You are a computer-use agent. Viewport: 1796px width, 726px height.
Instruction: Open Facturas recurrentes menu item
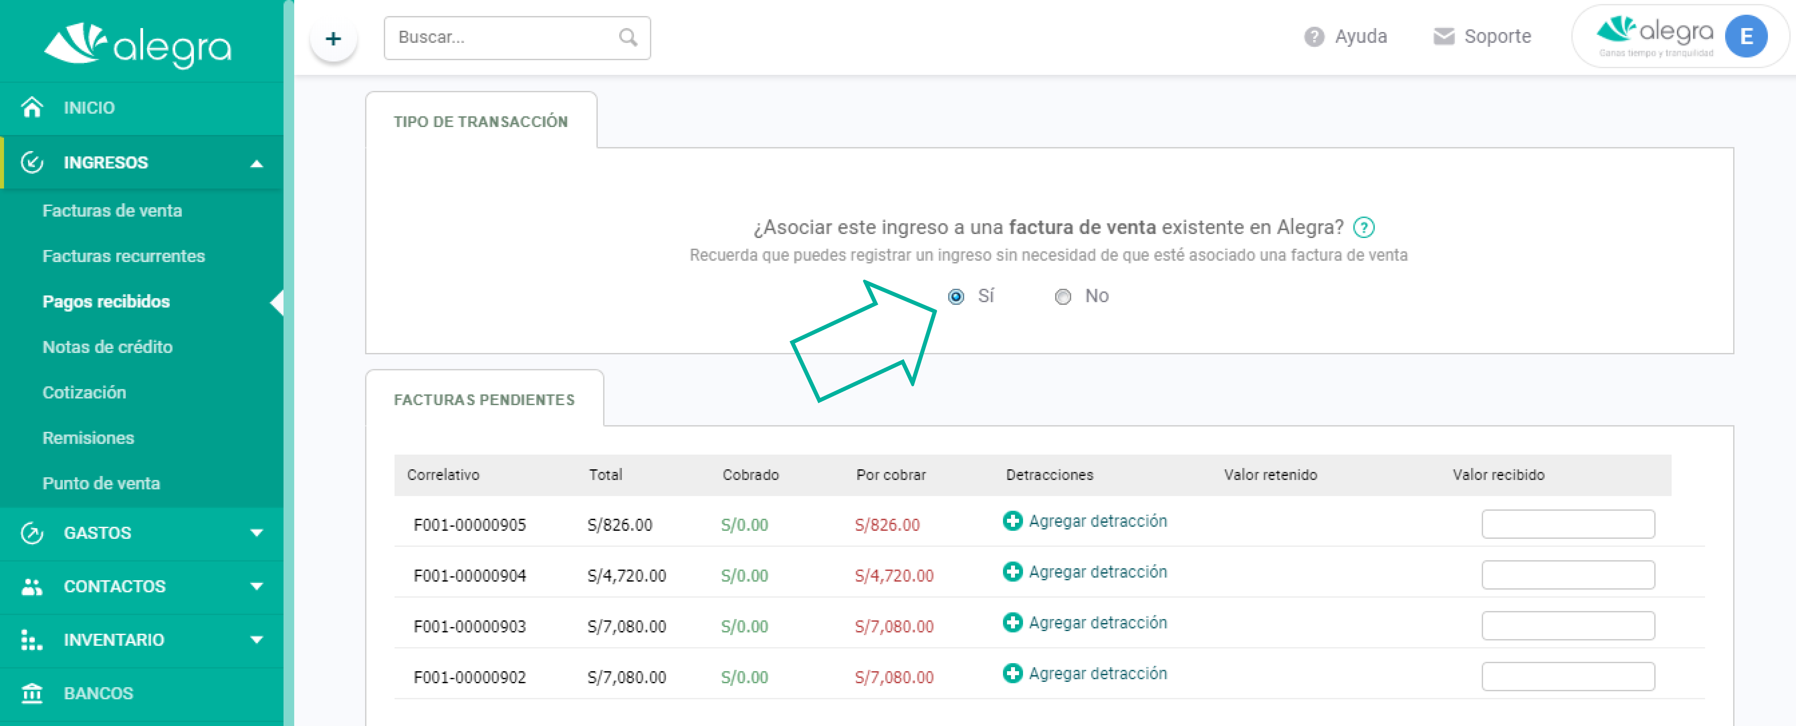(x=123, y=256)
